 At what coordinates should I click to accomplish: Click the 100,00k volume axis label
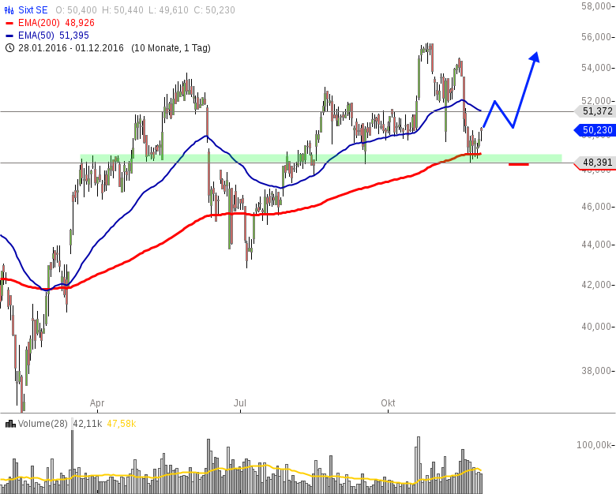tap(594, 445)
